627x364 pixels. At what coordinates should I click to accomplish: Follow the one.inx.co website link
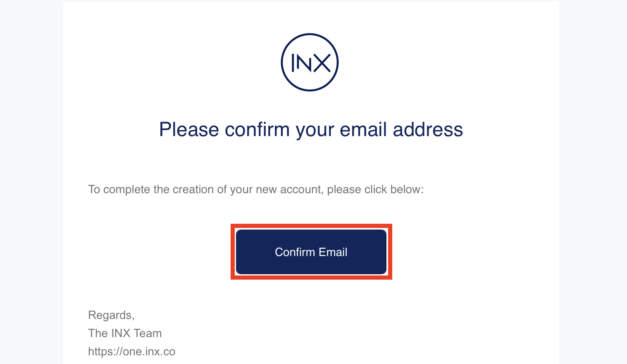(x=131, y=351)
